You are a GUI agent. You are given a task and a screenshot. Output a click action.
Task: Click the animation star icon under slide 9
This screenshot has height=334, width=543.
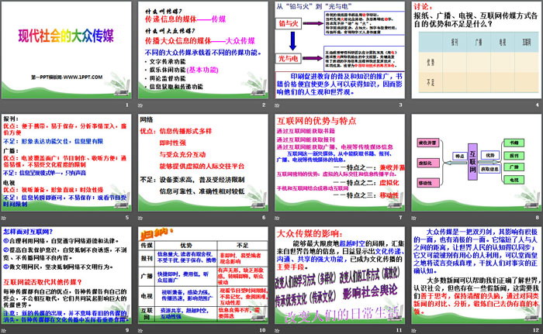(x=4, y=331)
